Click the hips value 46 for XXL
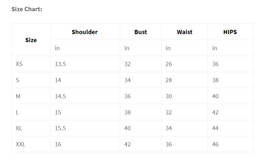 (215, 144)
